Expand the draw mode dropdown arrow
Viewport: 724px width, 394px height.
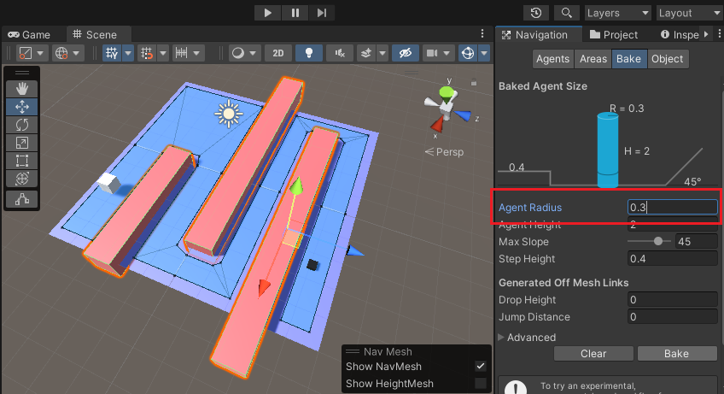click(40, 53)
